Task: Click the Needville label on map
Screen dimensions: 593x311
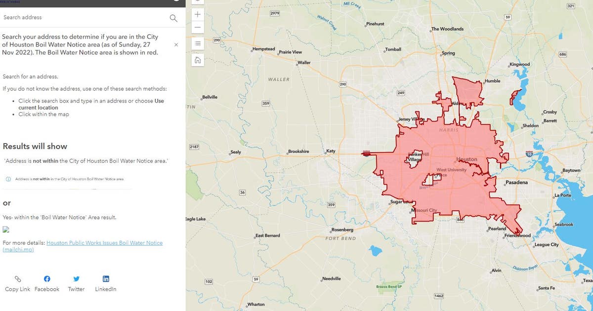Action: [x=332, y=278]
